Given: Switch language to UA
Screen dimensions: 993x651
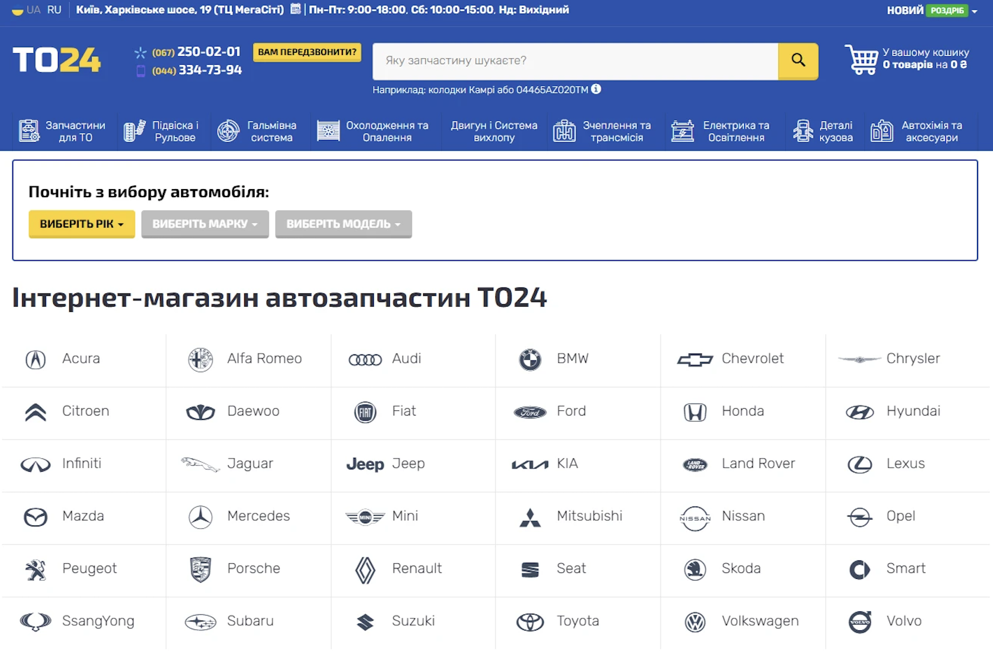Looking at the screenshot, I should tap(33, 10).
